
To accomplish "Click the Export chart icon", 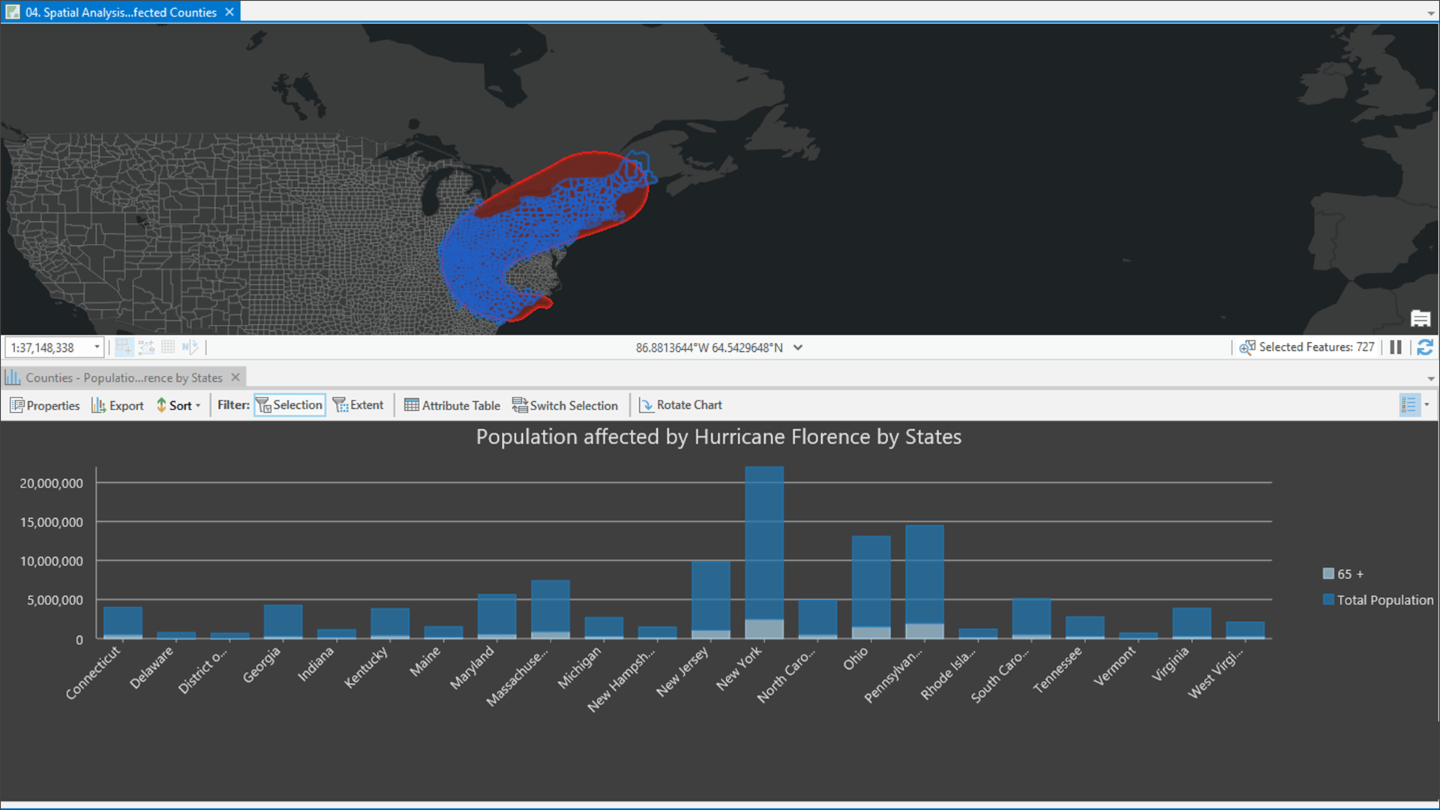I will [99, 405].
